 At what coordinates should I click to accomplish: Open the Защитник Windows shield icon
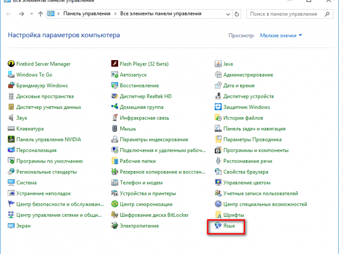[218, 107]
